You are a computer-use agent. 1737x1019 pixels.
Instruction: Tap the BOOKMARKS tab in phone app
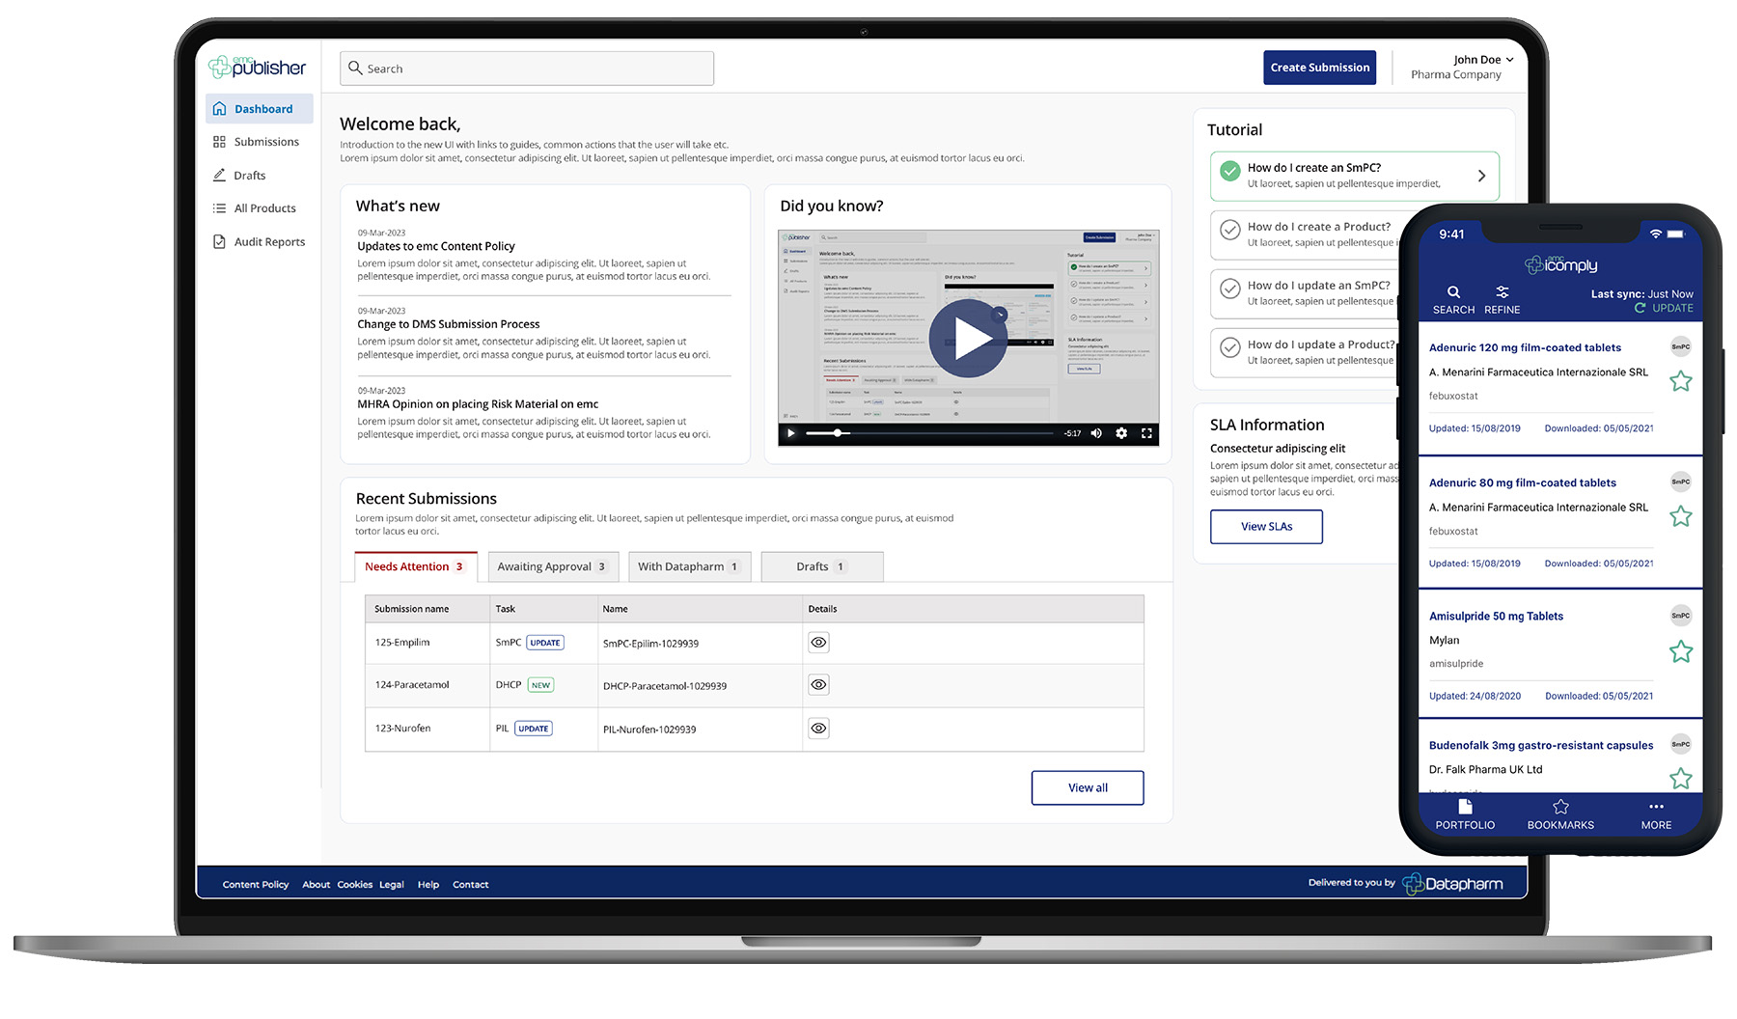click(1560, 814)
